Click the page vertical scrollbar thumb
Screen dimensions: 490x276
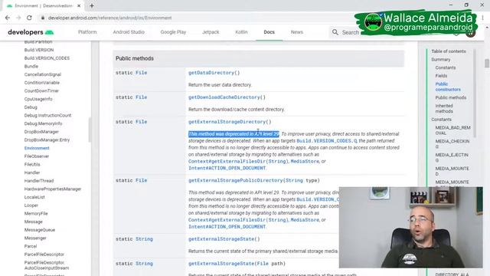point(487,63)
